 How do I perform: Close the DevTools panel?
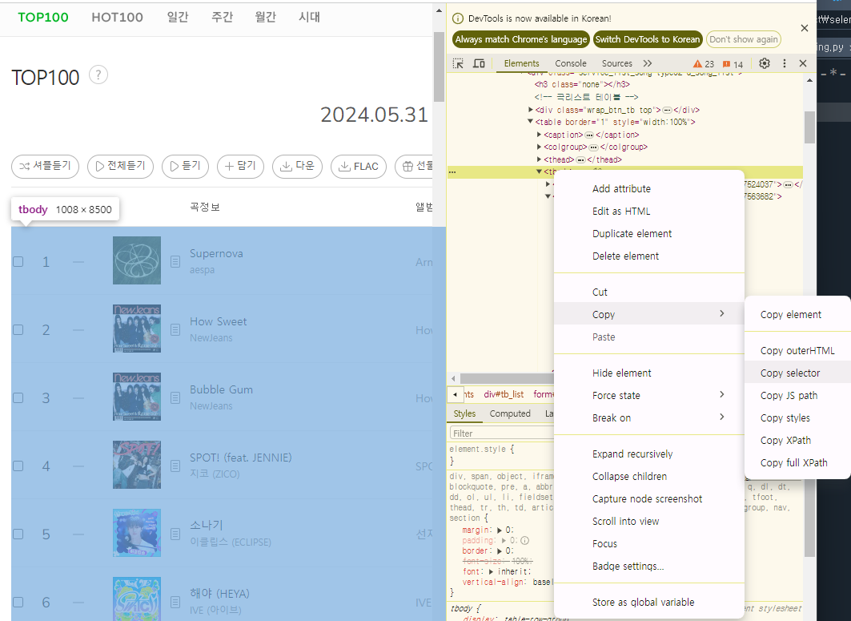[x=803, y=63]
